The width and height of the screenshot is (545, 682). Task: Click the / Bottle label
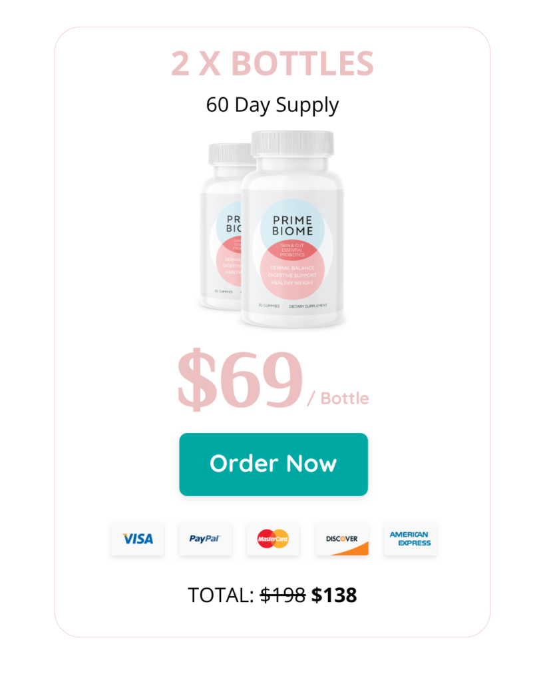pyautogui.click(x=338, y=398)
